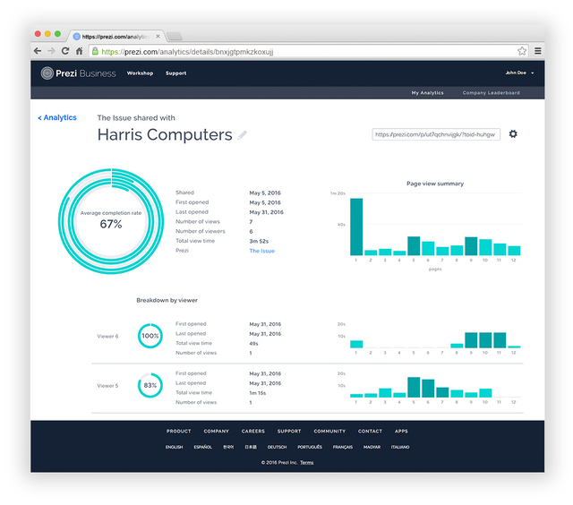Open the PRODUCT footer link
Image resolution: width=573 pixels, height=505 pixels.
point(179,432)
